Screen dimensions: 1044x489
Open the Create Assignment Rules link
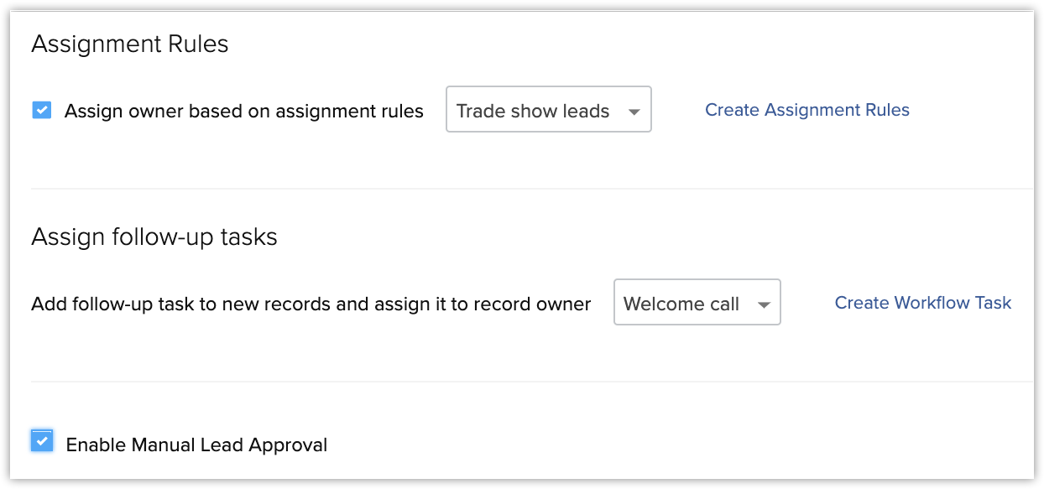806,110
